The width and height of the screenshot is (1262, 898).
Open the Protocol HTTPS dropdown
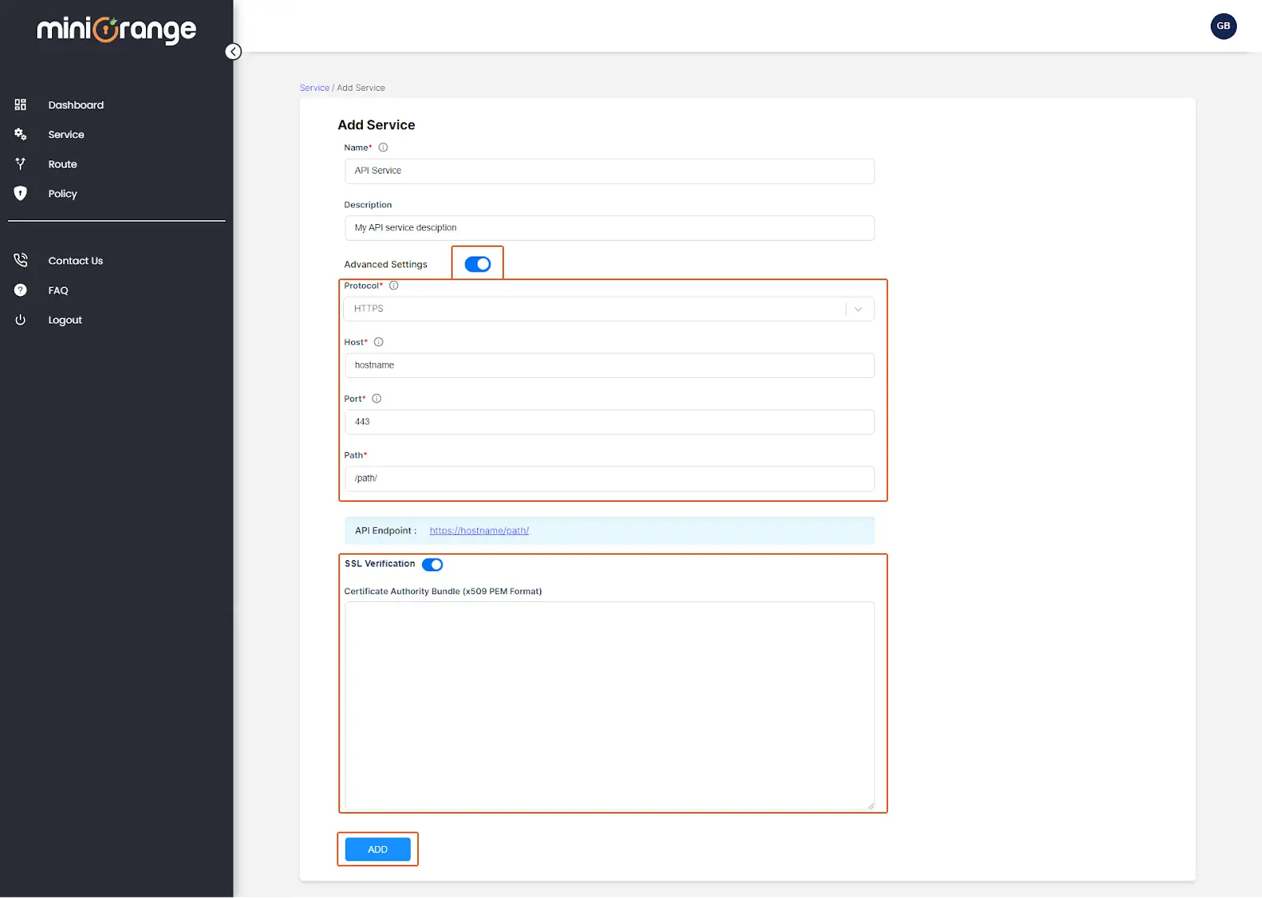point(609,309)
